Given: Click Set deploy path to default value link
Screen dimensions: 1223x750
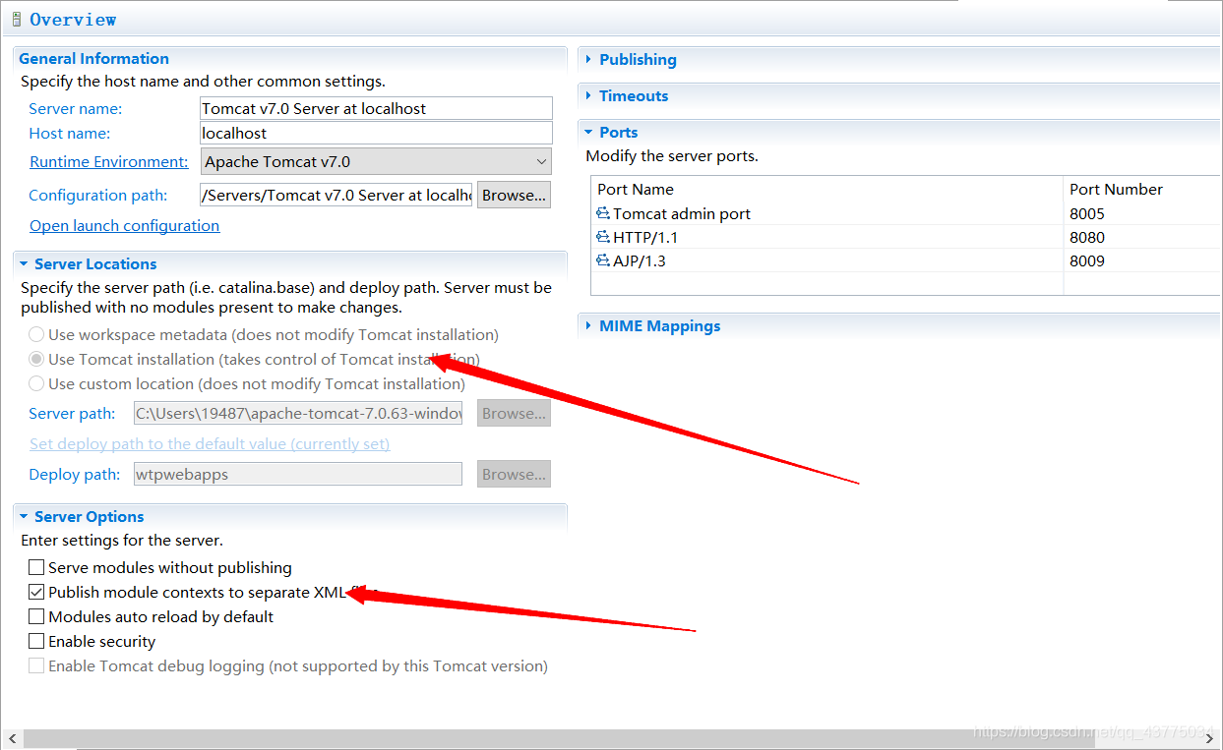Looking at the screenshot, I should tap(210, 443).
